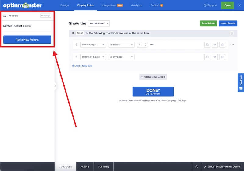
Task: Switch to the Integrations tab
Action: click(x=112, y=5)
